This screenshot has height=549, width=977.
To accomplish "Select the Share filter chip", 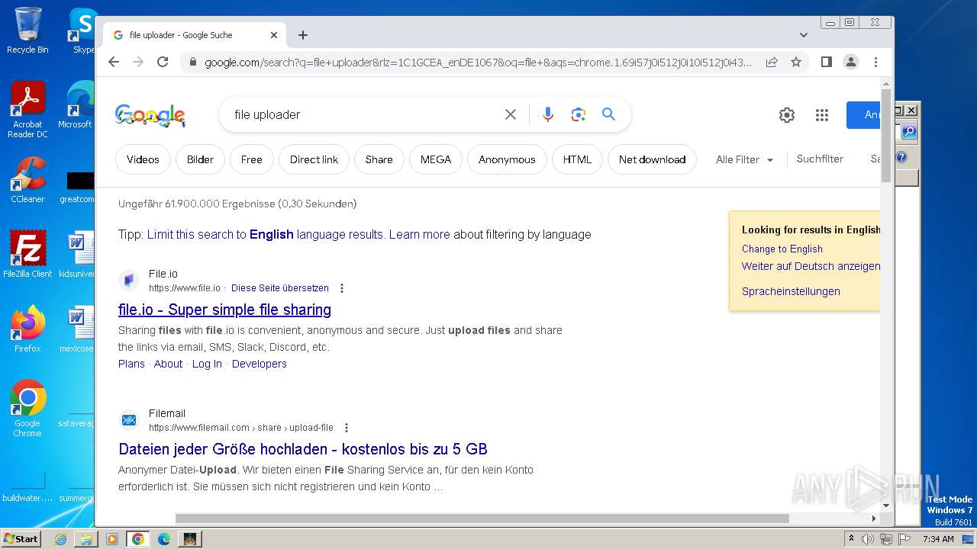I will [379, 159].
